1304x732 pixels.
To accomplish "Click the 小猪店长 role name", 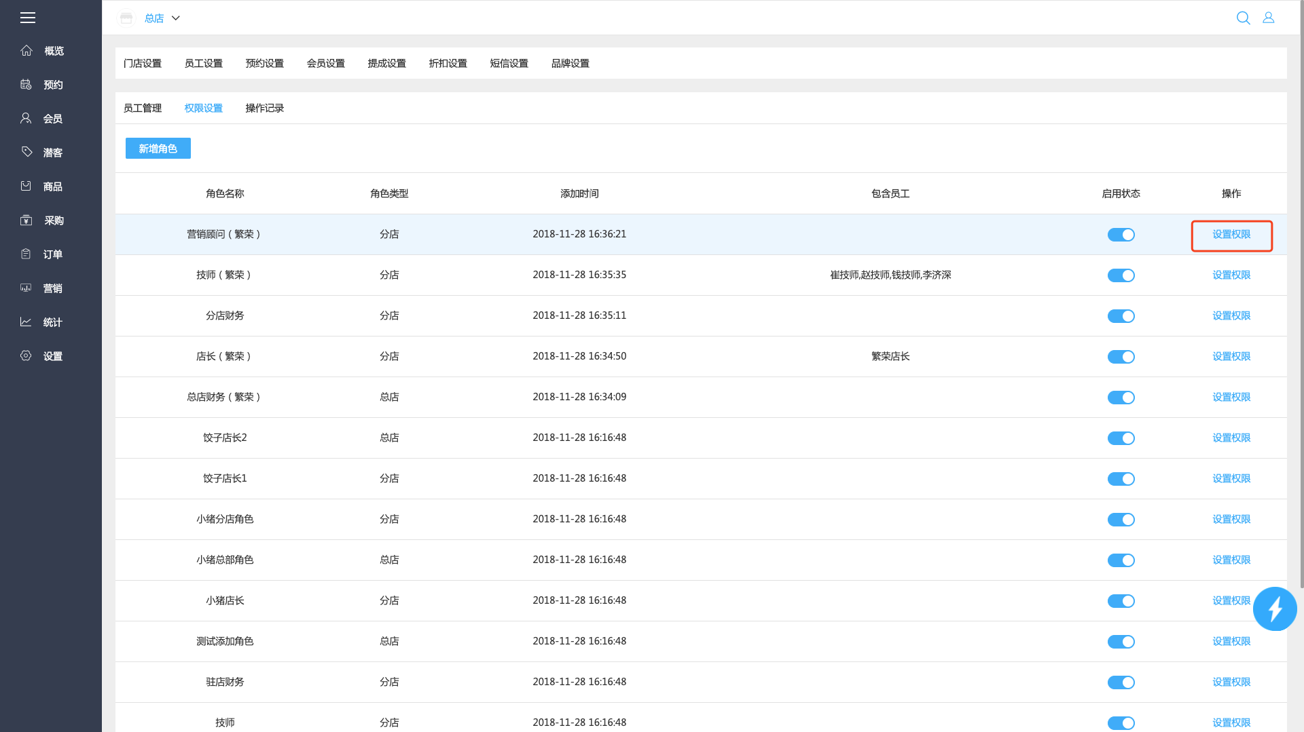I will click(225, 601).
